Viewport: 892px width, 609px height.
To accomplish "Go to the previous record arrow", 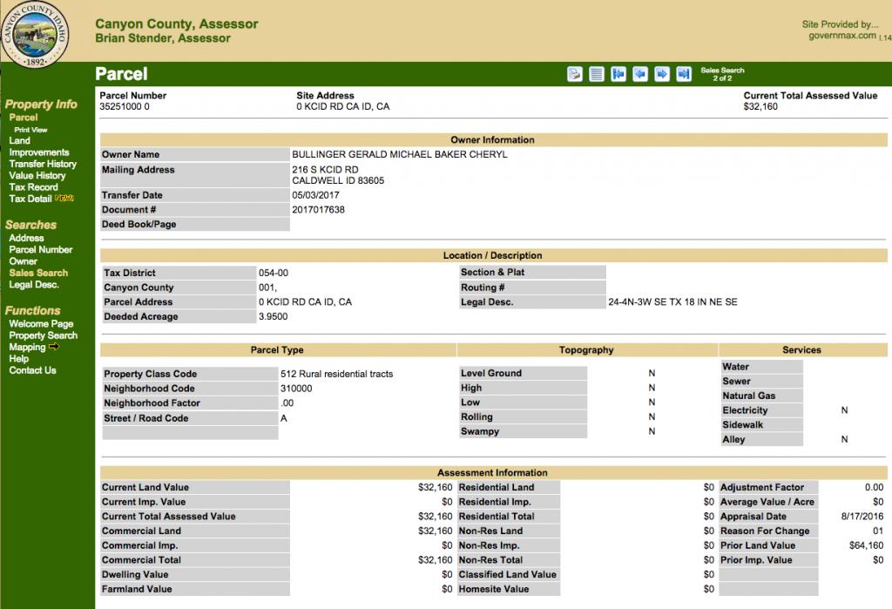I will coord(639,74).
